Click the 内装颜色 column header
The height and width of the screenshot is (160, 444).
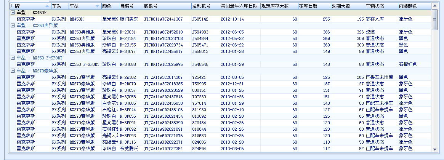click(x=415, y=6)
